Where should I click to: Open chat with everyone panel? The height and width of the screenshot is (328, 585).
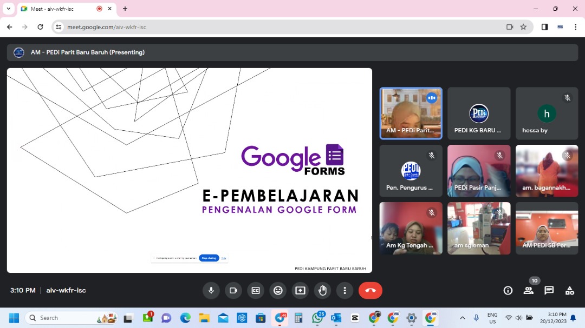[549, 291]
